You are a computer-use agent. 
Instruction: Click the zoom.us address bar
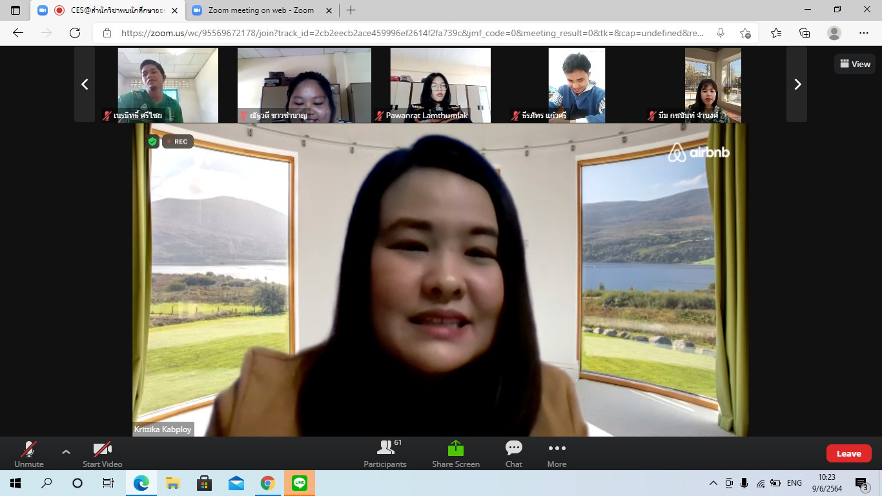(412, 33)
